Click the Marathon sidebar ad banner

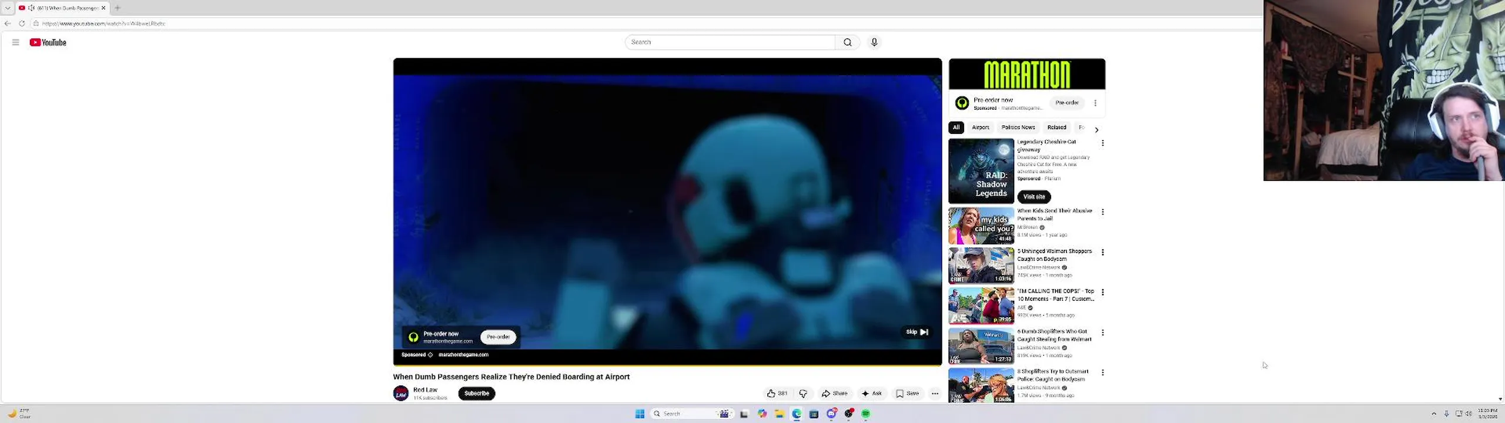click(1027, 74)
